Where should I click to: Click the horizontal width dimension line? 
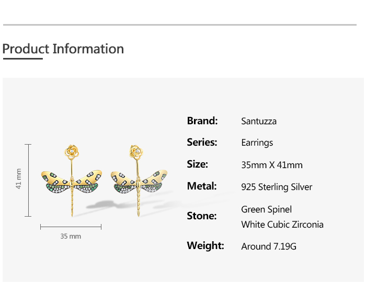(71, 227)
